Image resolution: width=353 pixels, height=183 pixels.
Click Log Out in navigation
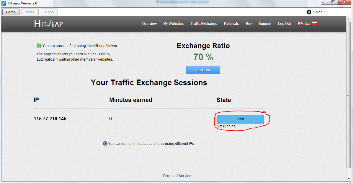click(x=284, y=23)
